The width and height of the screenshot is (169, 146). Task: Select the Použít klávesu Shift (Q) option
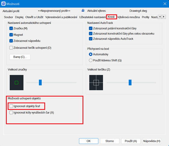point(90,60)
